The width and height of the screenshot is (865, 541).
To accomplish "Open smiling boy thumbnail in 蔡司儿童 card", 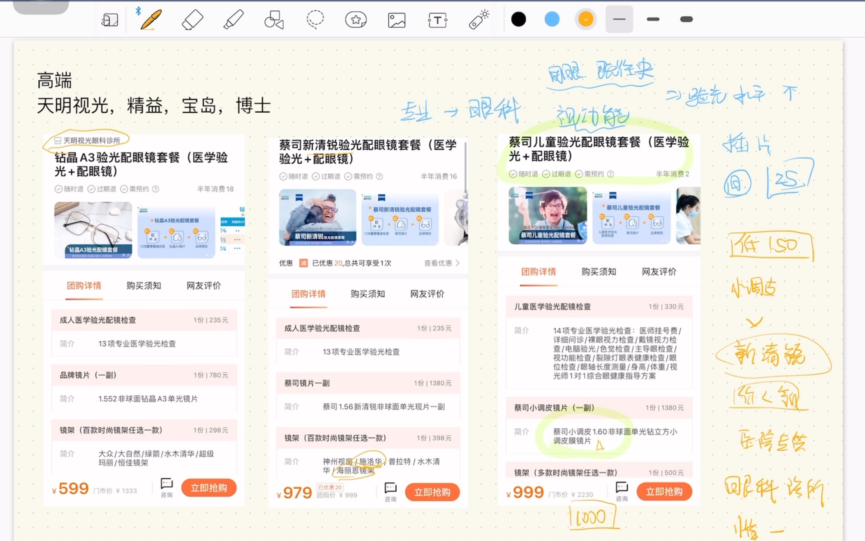I will [x=548, y=215].
